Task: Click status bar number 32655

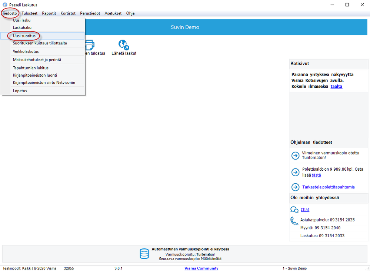Action: pos(69,268)
